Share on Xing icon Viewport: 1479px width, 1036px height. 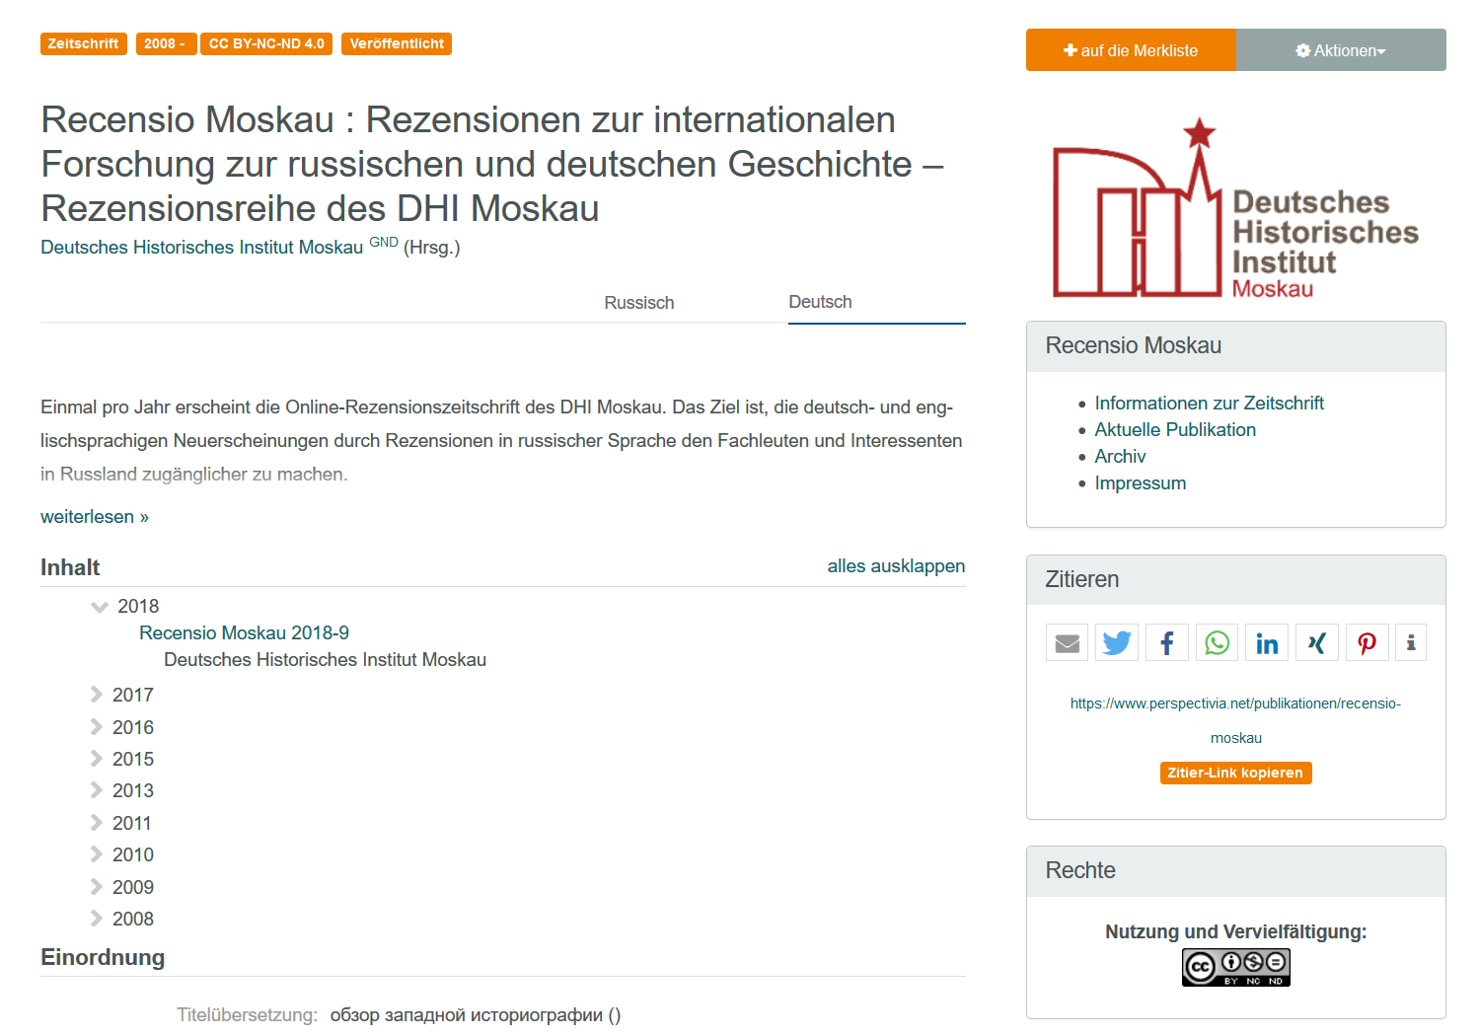pyautogui.click(x=1316, y=643)
